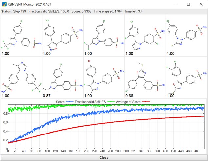Maximize the REINVENT Monitor window
This screenshot has height=161, width=208.
pos(188,4)
